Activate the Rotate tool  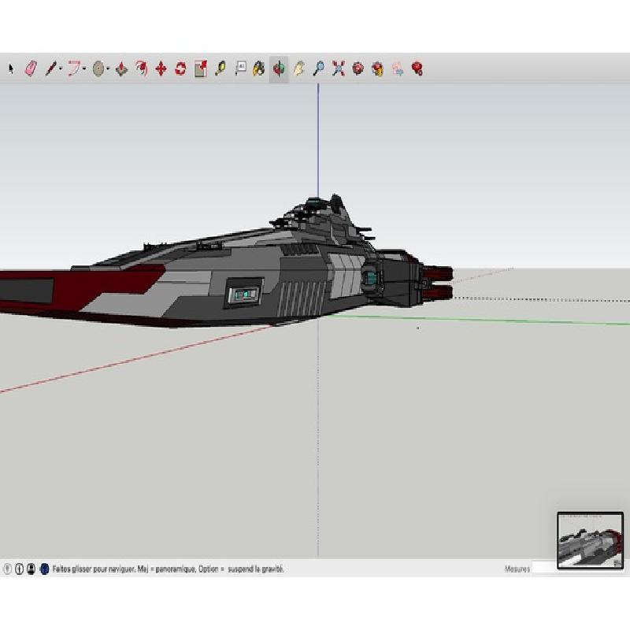[x=180, y=69]
